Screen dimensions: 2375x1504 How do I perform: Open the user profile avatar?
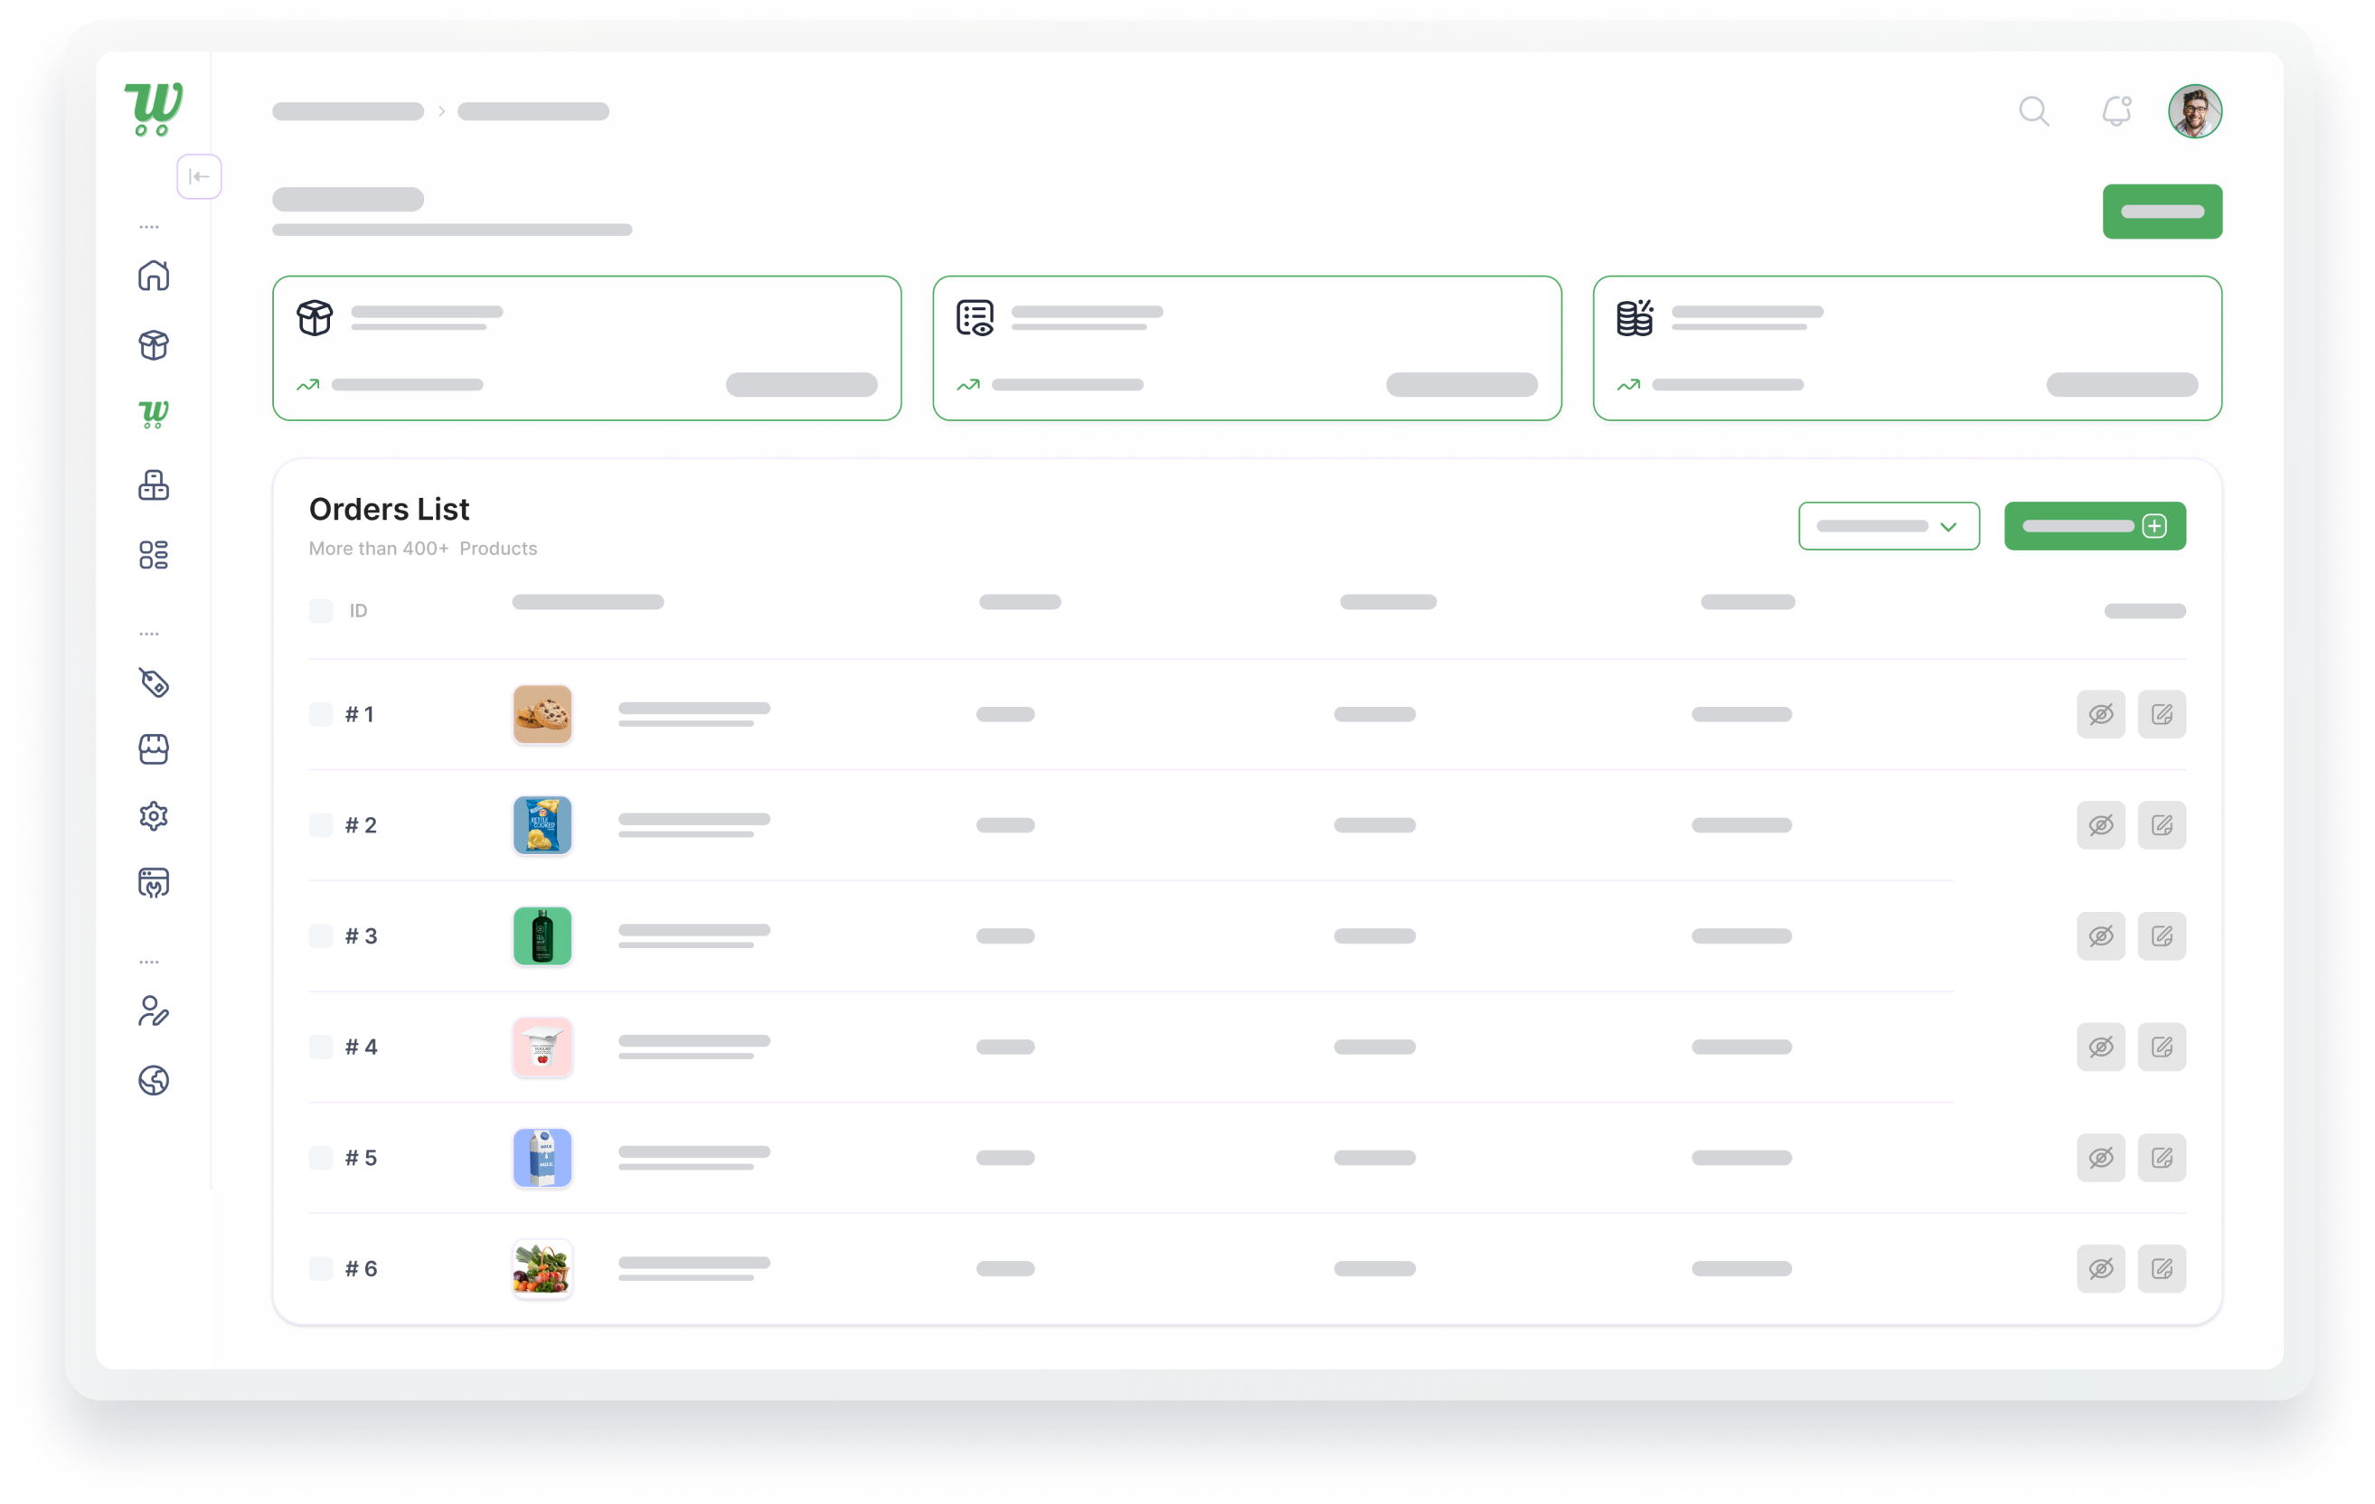pos(2194,111)
